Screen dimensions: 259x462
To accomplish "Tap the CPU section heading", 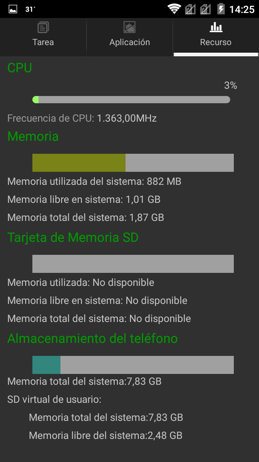I will pyautogui.click(x=20, y=68).
